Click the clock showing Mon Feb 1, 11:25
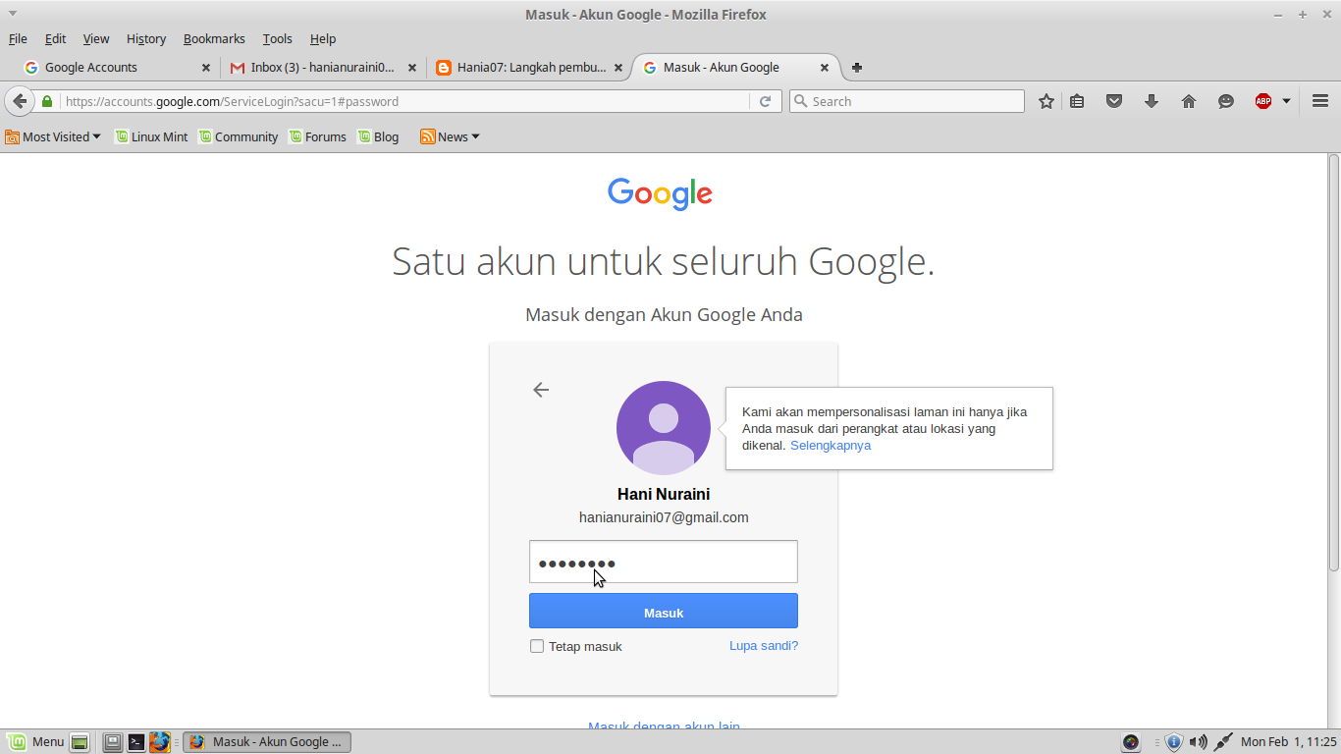 pos(1289,742)
